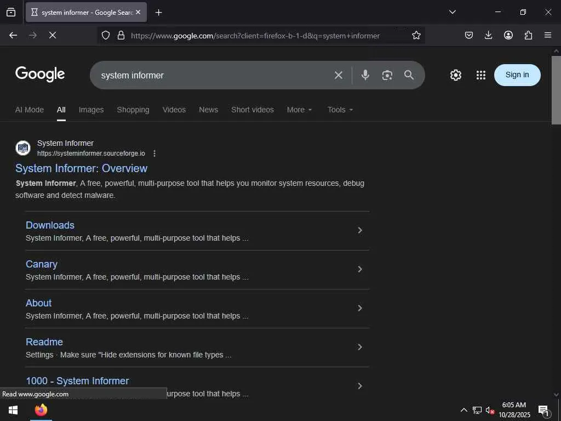Open the Downloads sitelink
The height and width of the screenshot is (421, 561).
[x=50, y=225]
